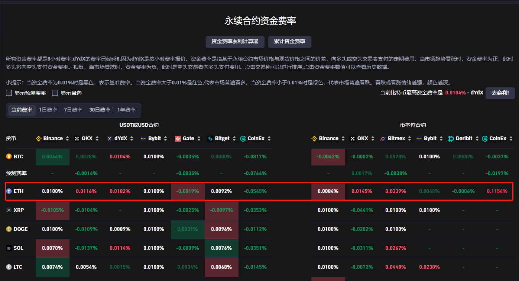
Task: Click the dYdX logo icon
Action: pos(110,139)
